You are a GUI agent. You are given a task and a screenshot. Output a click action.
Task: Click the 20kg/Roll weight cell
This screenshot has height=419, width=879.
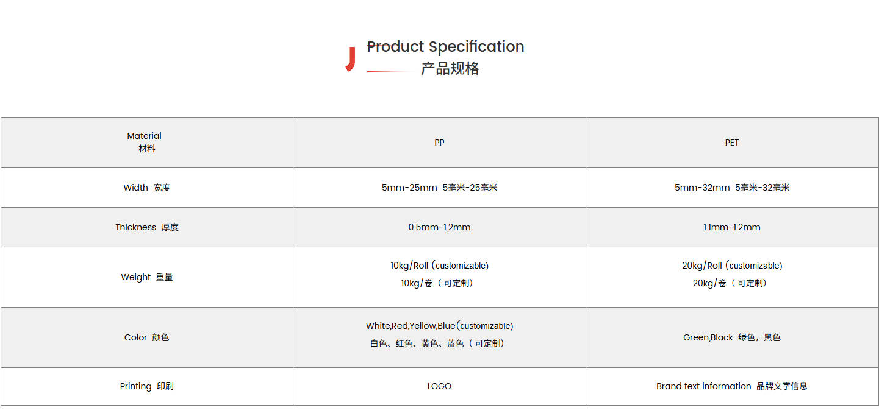click(x=732, y=274)
